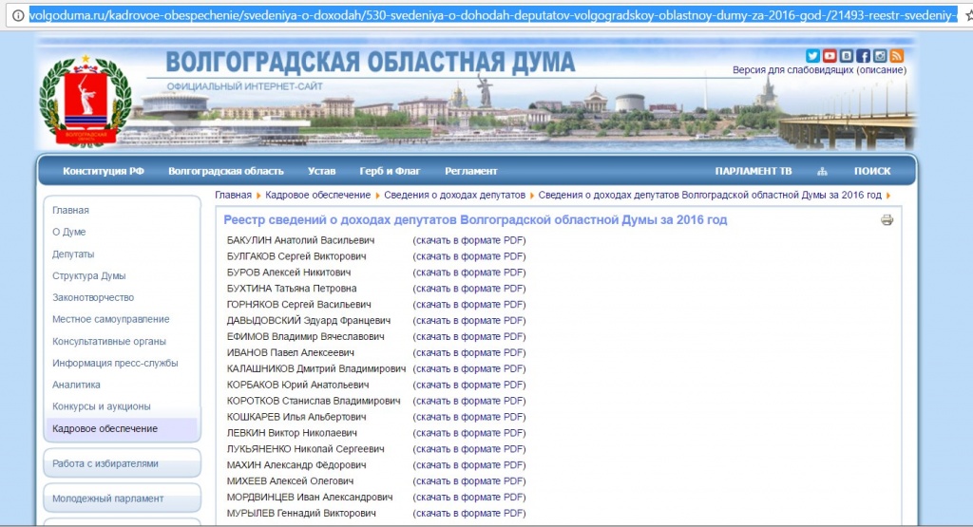
Task: Download PDF for БУРОВ Алексей Никитович
Action: (x=469, y=273)
